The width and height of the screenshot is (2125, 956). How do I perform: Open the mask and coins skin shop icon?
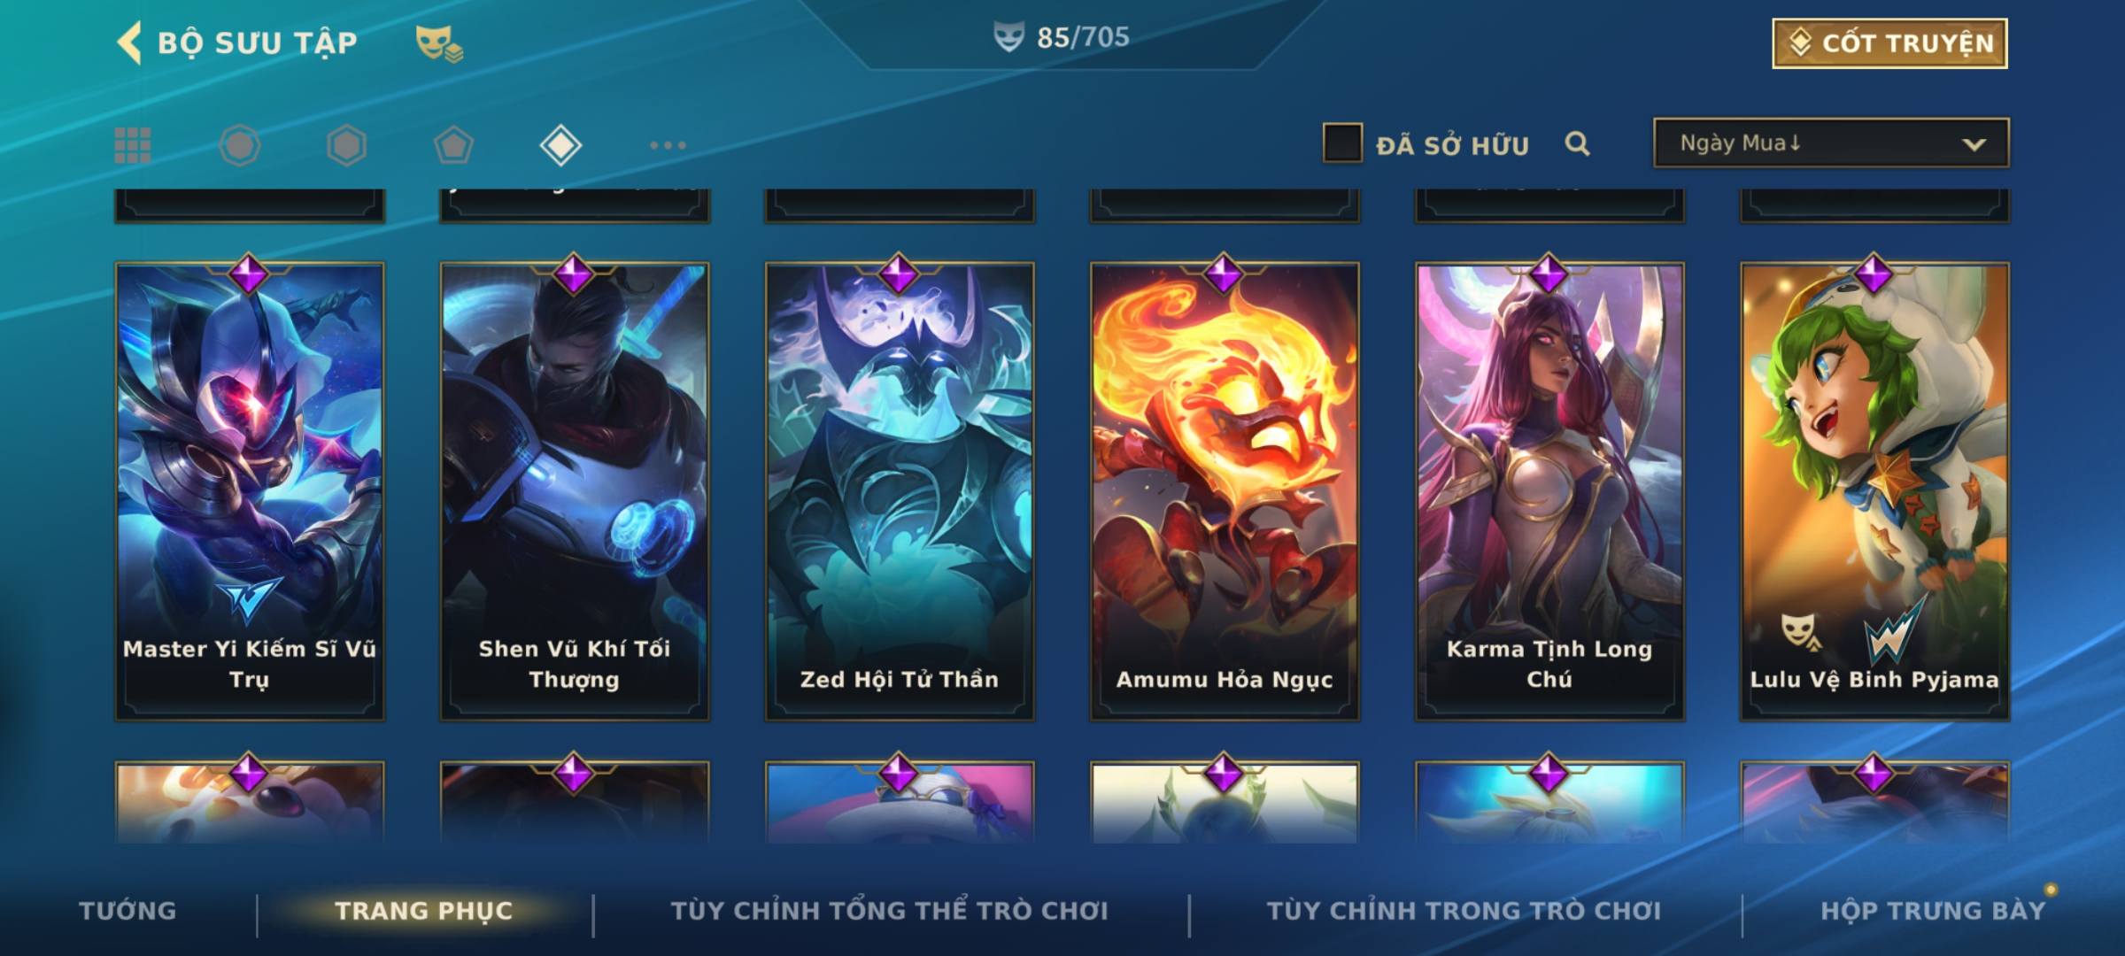pos(439,43)
